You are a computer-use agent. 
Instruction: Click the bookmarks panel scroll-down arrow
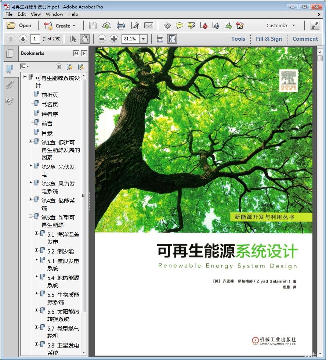point(84,352)
